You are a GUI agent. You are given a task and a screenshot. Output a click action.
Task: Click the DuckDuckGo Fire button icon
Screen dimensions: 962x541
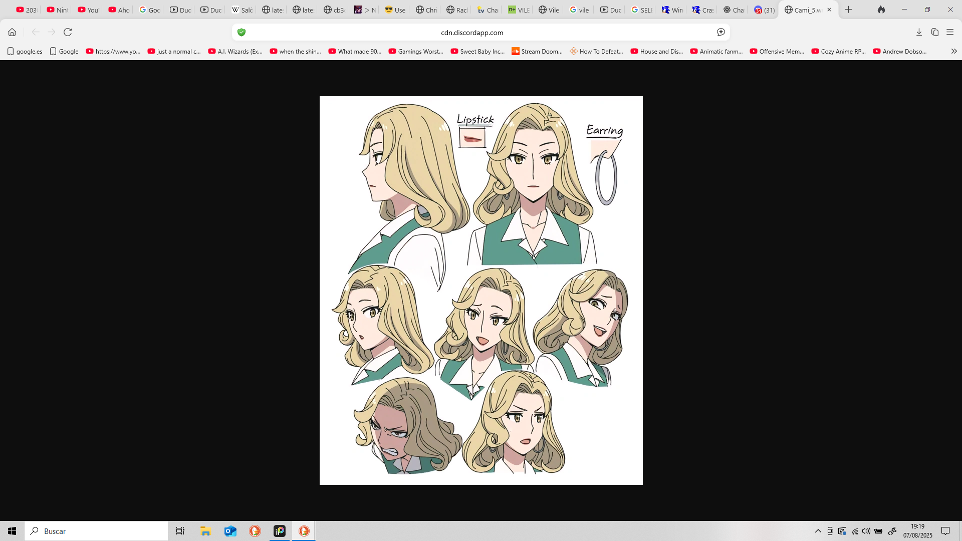tap(881, 10)
